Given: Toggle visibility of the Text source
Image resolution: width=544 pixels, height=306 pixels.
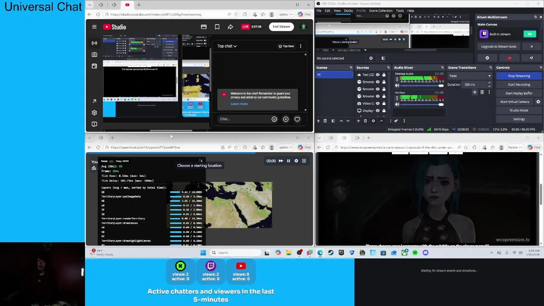Looking at the screenshot, I should coord(377,75).
